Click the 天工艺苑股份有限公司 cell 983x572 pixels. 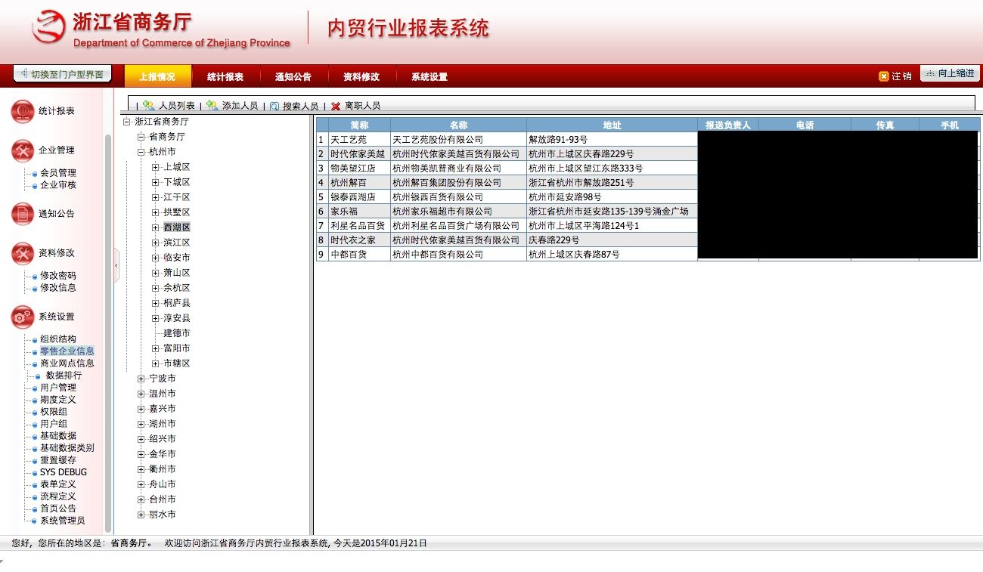click(x=458, y=140)
